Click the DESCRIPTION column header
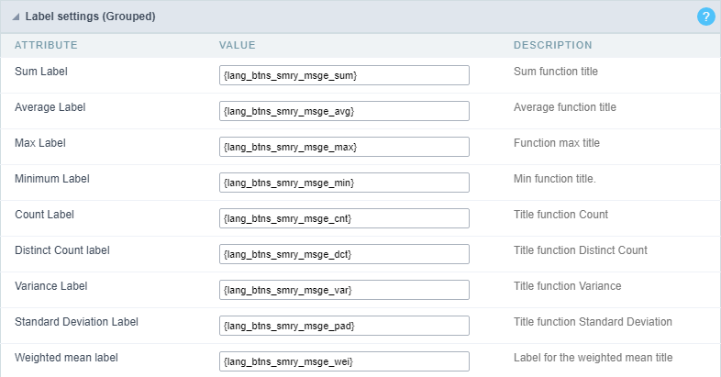 tap(553, 45)
